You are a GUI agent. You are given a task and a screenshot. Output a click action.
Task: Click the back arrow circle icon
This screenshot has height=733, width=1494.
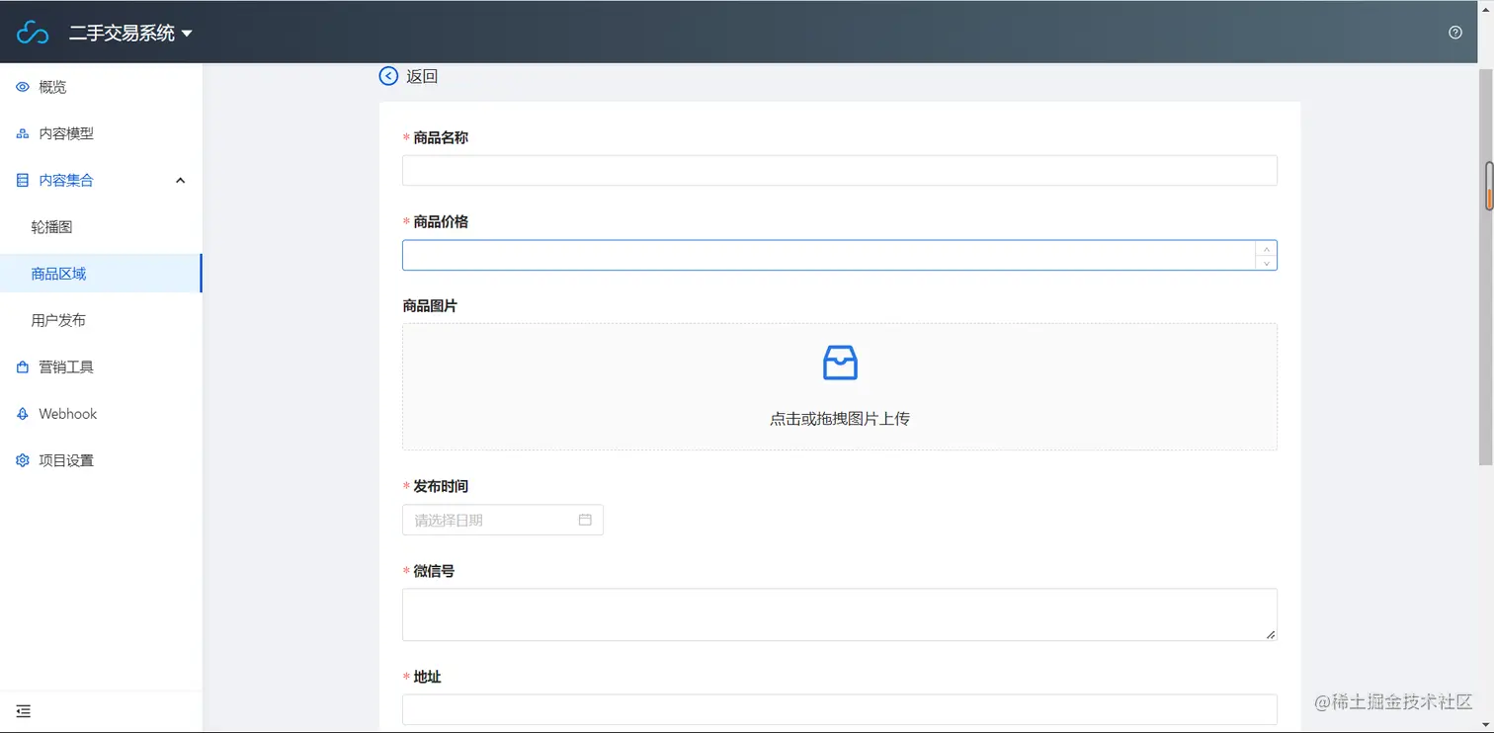[389, 76]
